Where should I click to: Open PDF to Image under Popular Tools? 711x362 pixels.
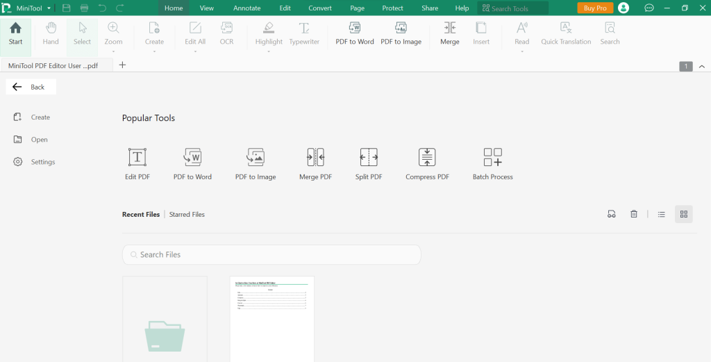click(256, 164)
